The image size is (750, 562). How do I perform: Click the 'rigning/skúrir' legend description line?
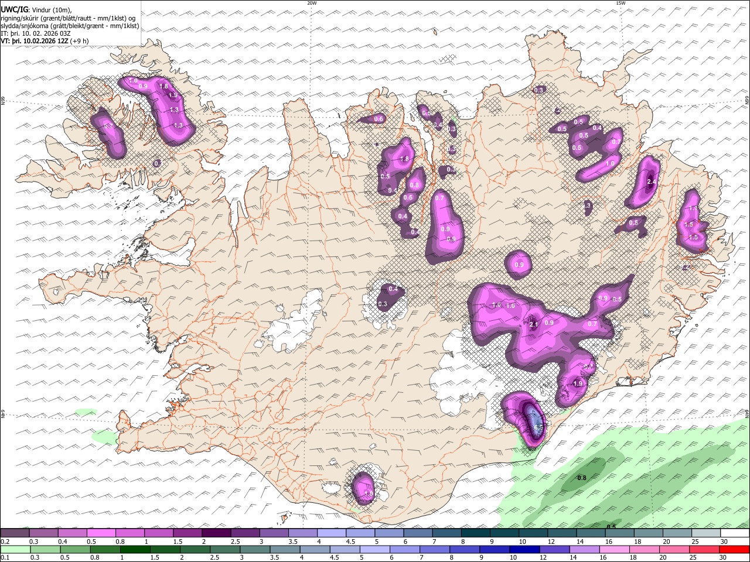click(x=69, y=18)
